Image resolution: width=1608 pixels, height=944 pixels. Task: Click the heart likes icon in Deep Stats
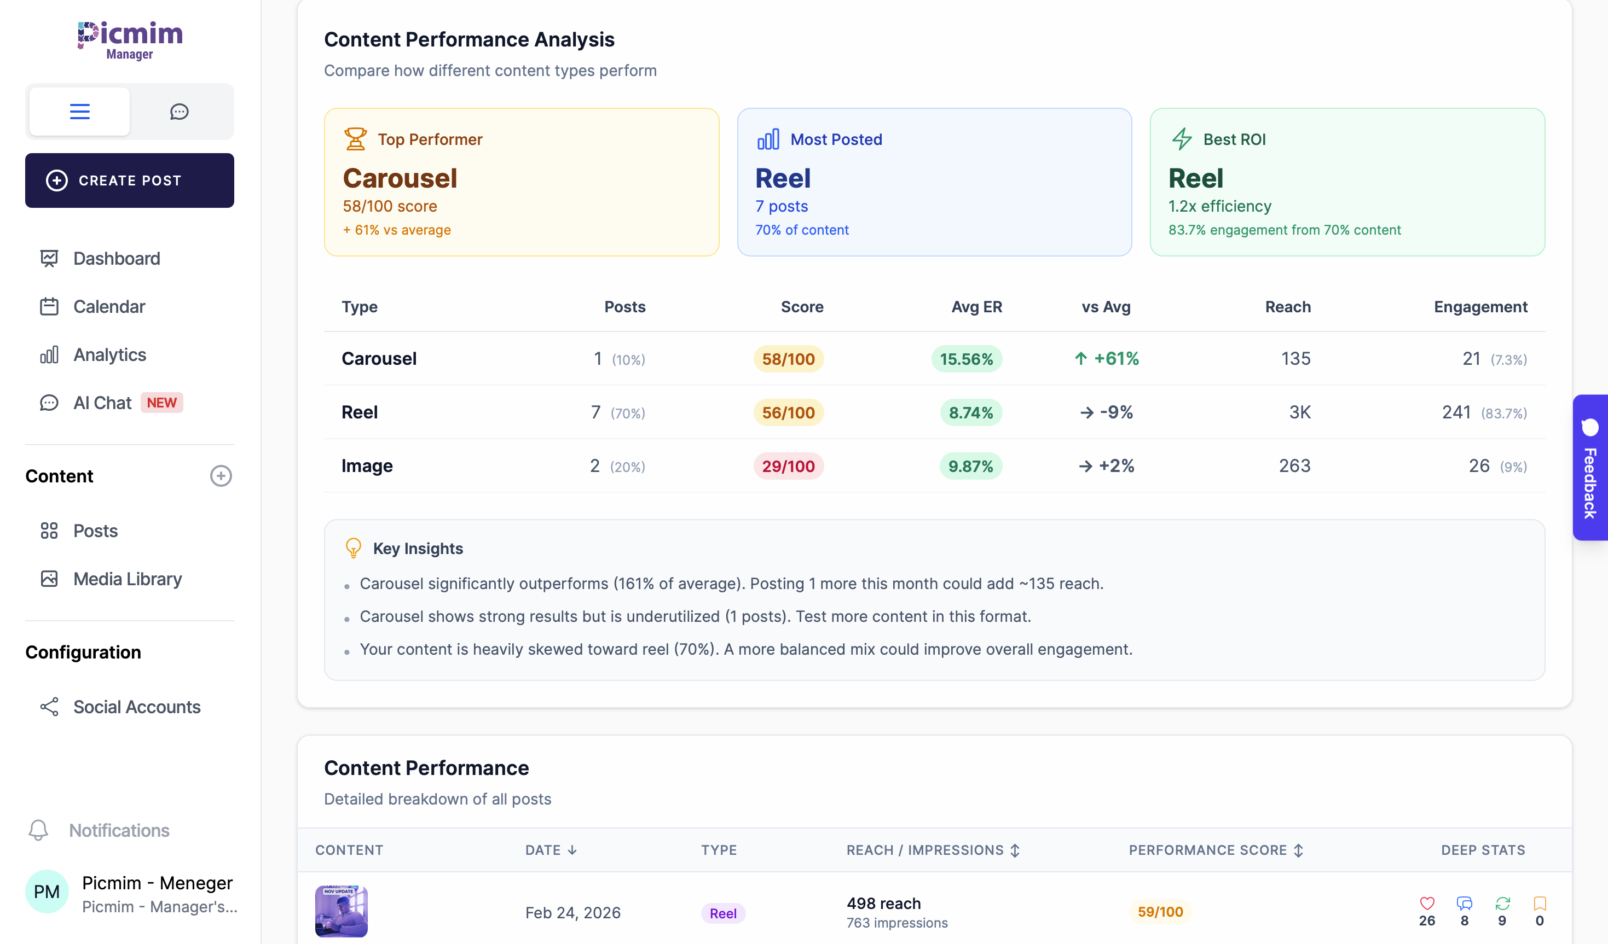pyautogui.click(x=1427, y=903)
